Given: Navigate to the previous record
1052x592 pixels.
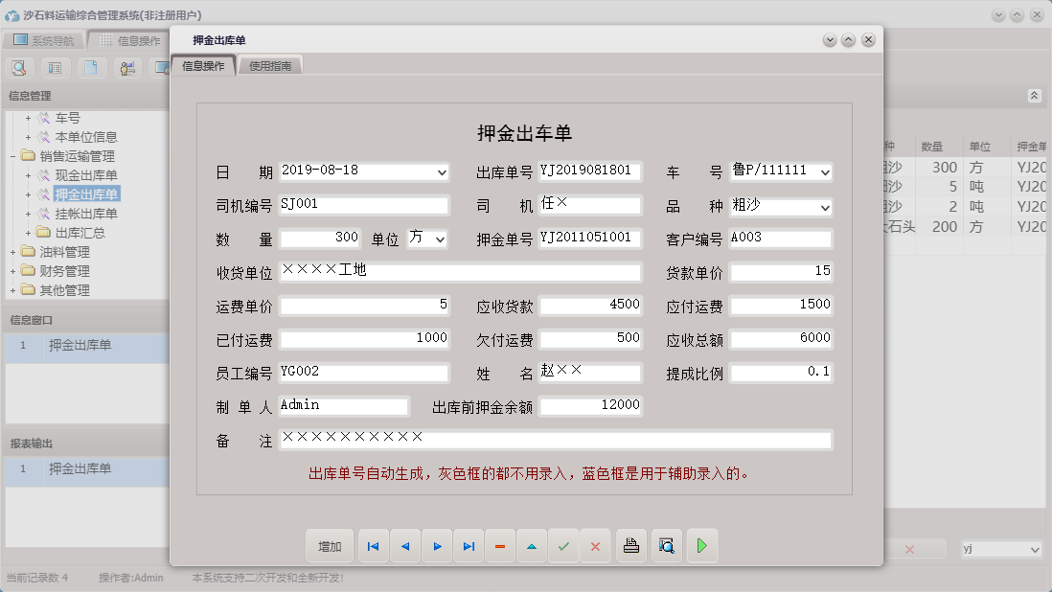Looking at the screenshot, I should pyautogui.click(x=404, y=545).
